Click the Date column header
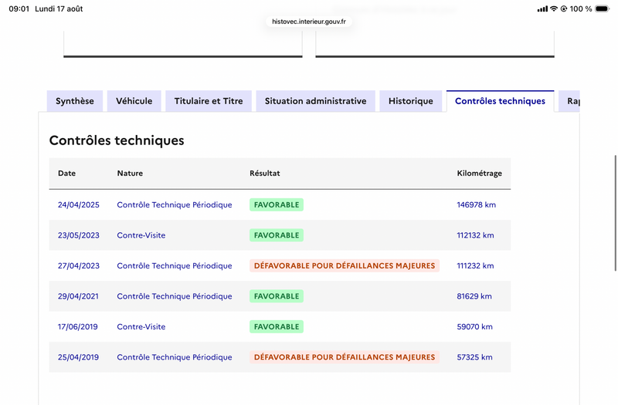 pos(66,173)
